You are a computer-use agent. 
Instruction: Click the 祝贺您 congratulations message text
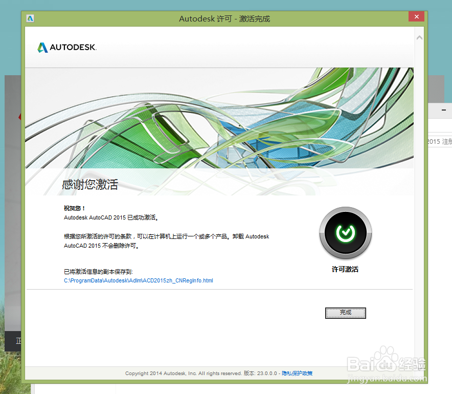74,208
